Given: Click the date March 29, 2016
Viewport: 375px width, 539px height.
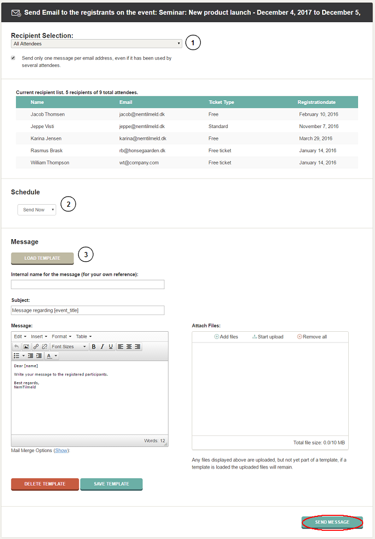Looking at the screenshot, I should tap(315, 138).
